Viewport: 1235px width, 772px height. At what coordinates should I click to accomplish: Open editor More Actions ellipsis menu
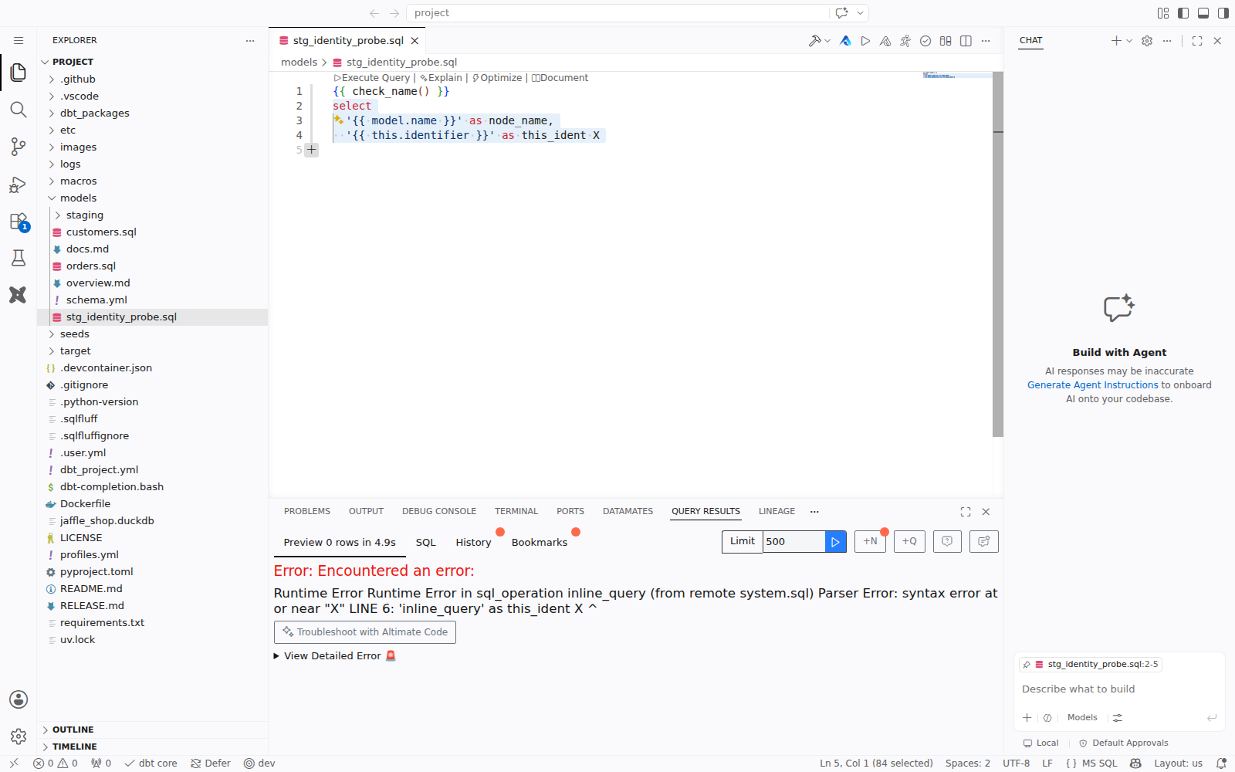point(986,41)
